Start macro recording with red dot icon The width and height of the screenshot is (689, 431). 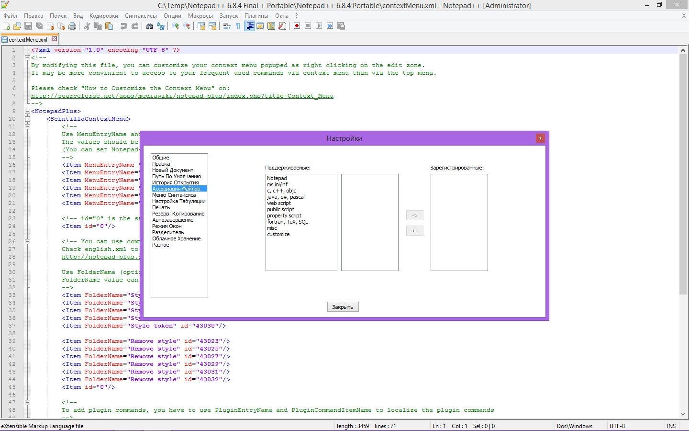tap(297, 26)
